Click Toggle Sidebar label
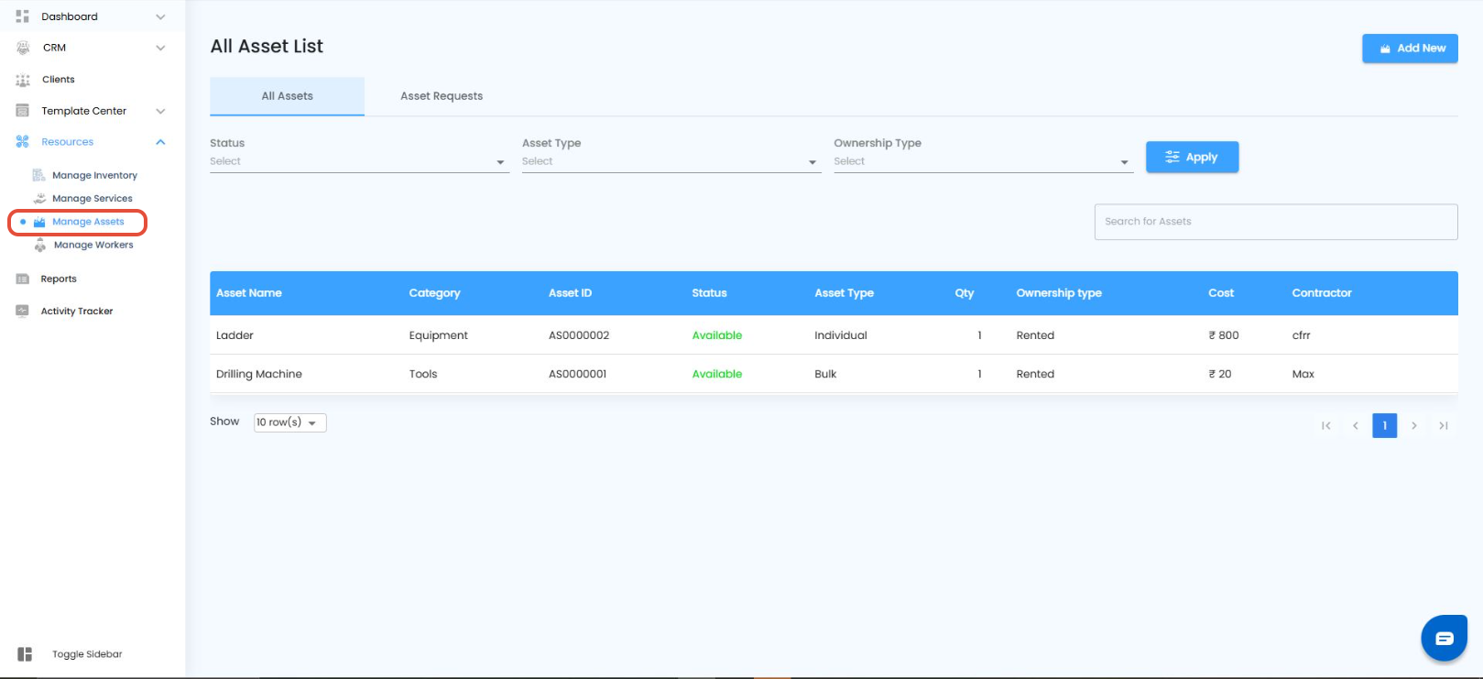This screenshot has height=679, width=1483. (87, 654)
